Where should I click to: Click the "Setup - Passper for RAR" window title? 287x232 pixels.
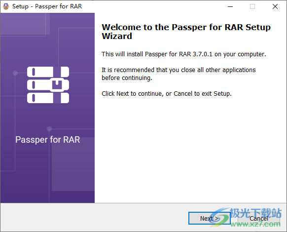[47, 6]
